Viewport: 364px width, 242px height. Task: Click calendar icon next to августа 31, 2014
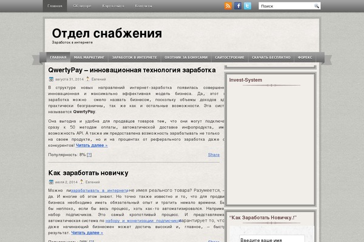click(x=51, y=79)
